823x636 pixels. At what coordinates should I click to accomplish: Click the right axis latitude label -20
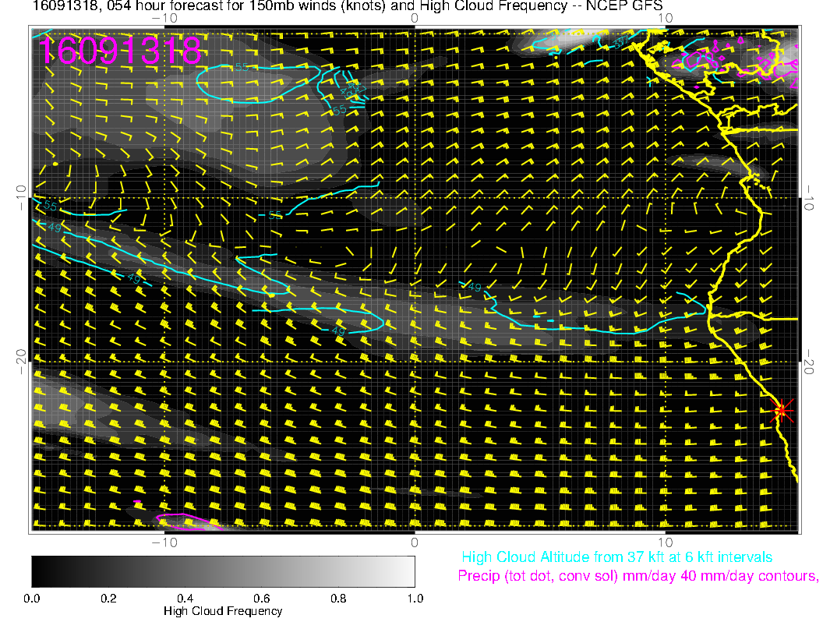click(808, 362)
